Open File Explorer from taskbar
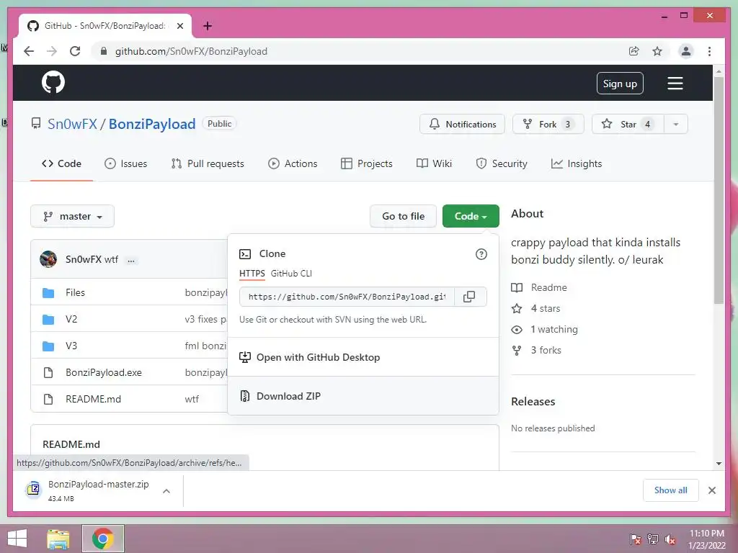This screenshot has height=553, width=738. 58,539
